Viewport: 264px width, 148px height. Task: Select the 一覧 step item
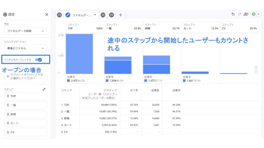pos(25,105)
